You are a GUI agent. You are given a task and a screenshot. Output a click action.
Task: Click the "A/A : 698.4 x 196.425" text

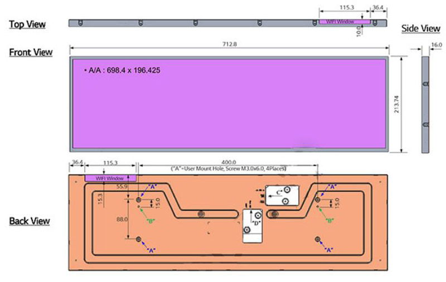pos(124,70)
